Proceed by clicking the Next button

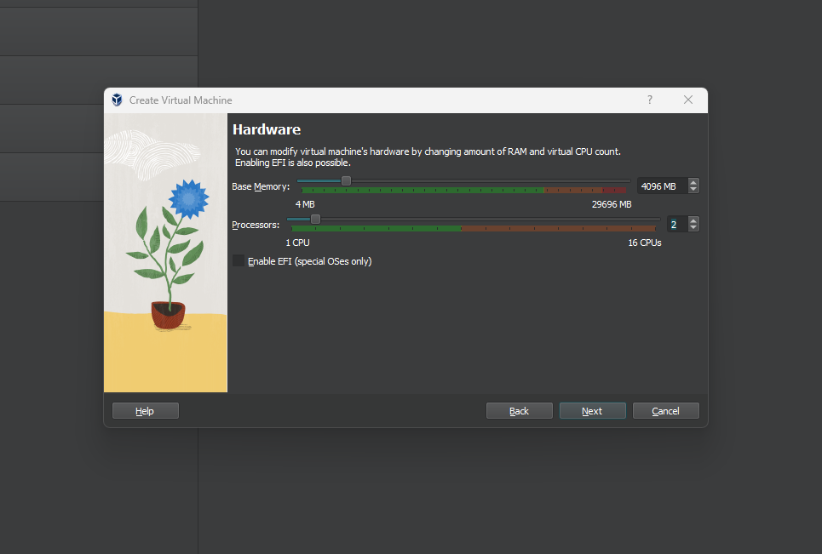(x=592, y=411)
